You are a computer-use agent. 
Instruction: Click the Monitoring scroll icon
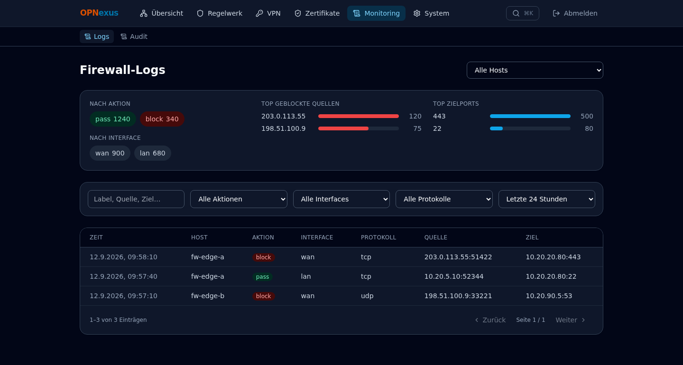pos(357,13)
